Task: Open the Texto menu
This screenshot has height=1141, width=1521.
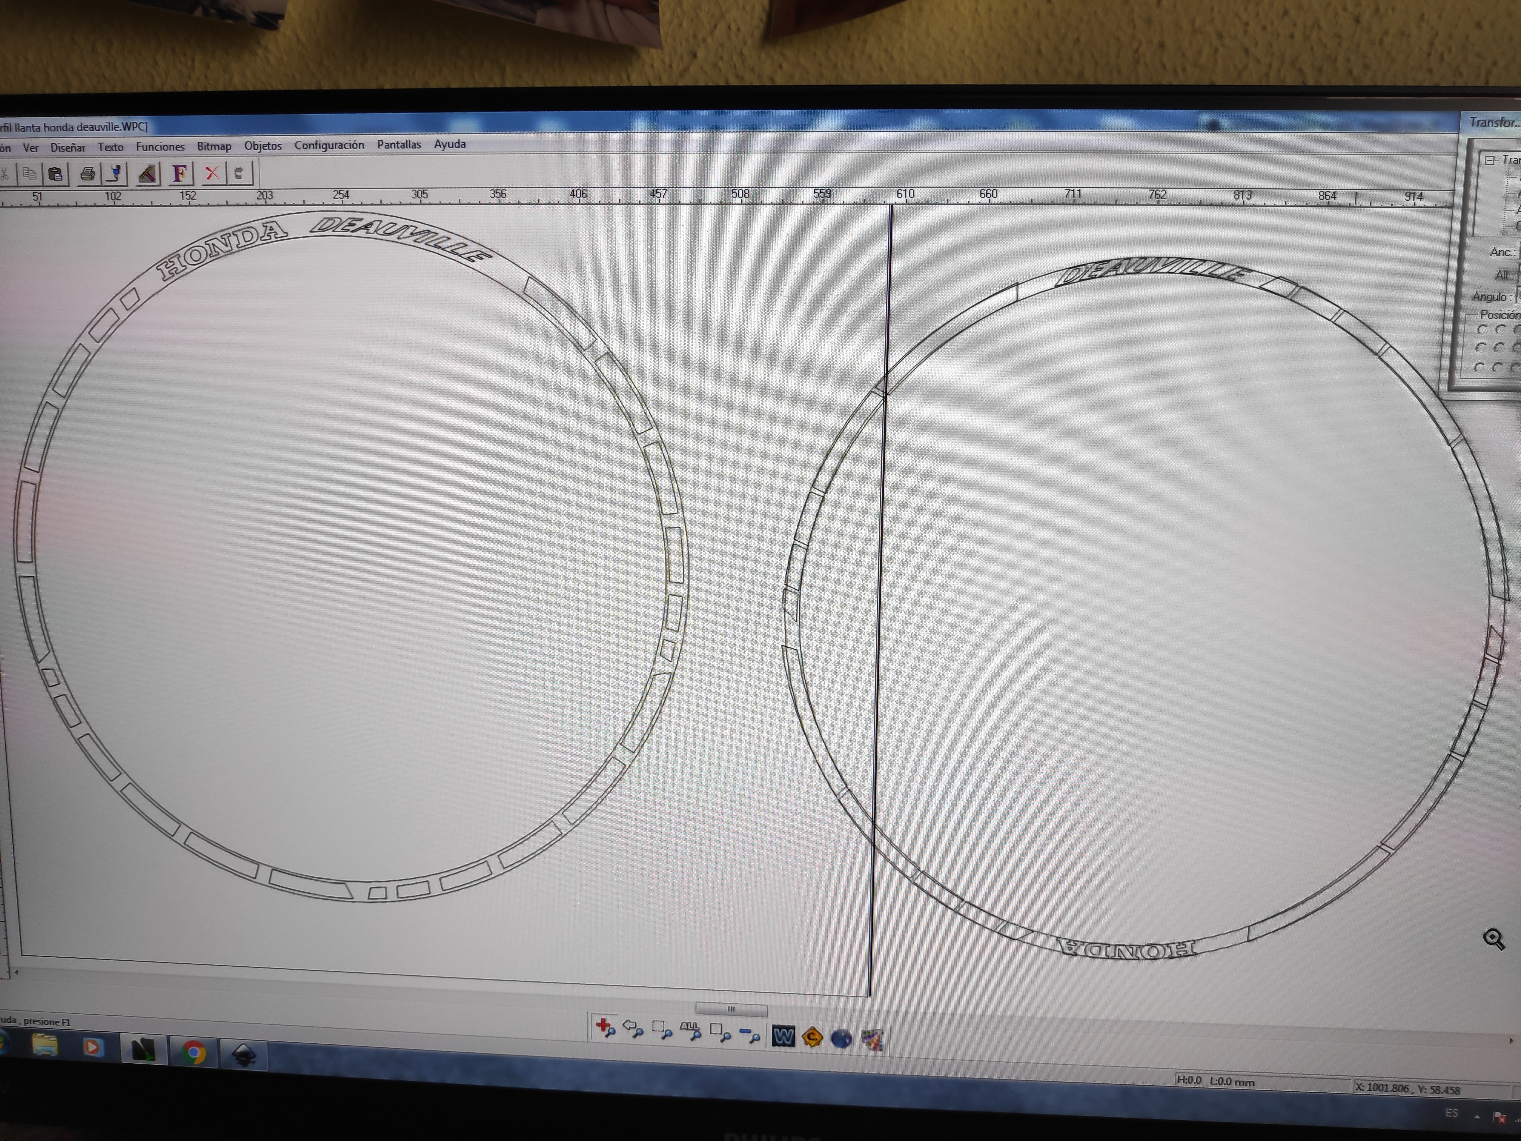Action: (x=110, y=147)
